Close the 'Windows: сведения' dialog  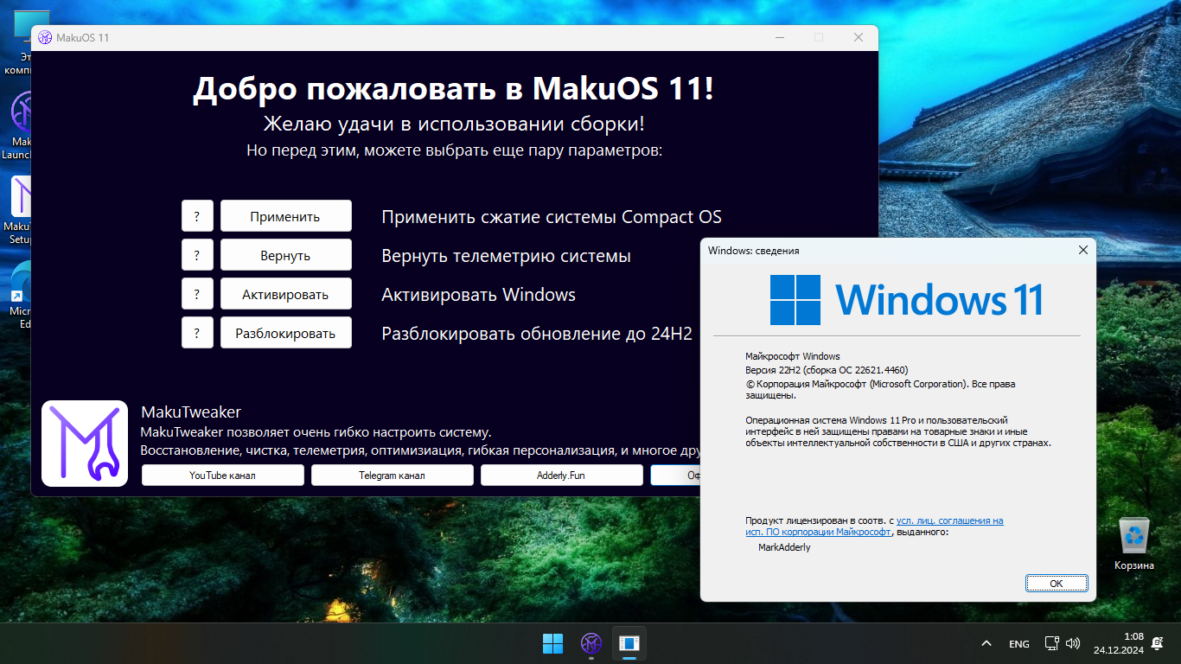(x=1082, y=250)
